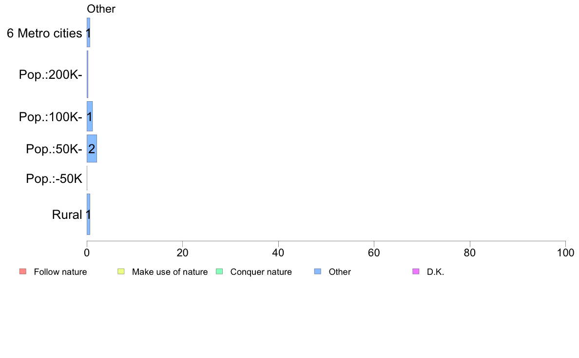Click the 100 tick on x-axis
Viewport: 579px width, 358px height.
[x=565, y=252]
